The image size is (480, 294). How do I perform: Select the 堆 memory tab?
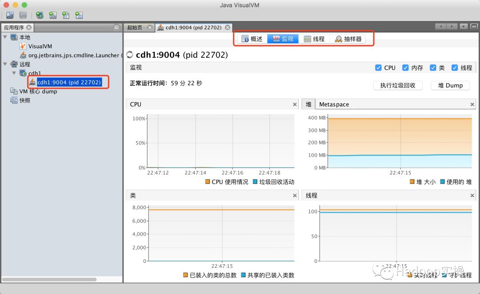[308, 104]
